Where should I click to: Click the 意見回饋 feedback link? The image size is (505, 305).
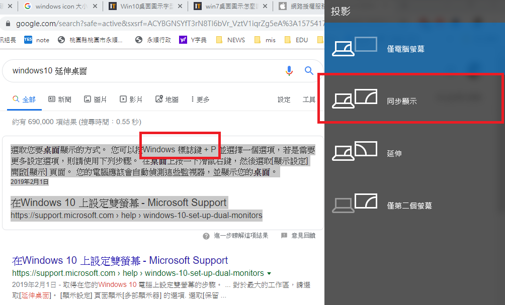[x=303, y=236]
